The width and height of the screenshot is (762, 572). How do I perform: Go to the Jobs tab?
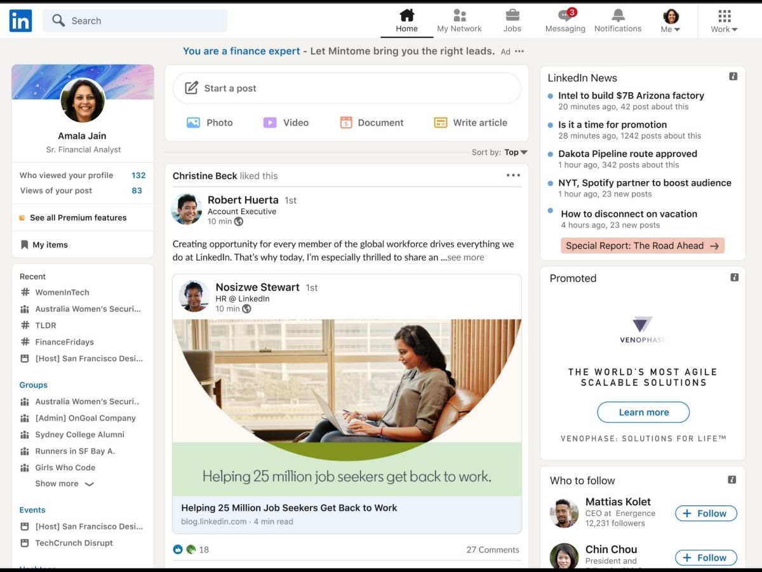pyautogui.click(x=512, y=21)
